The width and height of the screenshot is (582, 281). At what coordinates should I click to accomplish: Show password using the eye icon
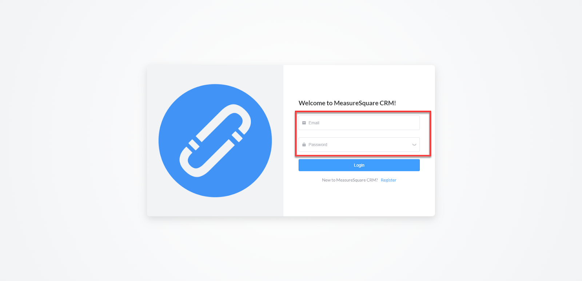(x=414, y=144)
